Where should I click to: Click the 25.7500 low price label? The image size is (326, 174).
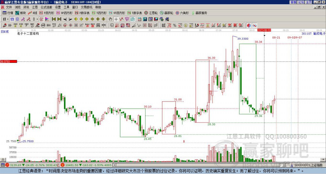tap(28, 141)
